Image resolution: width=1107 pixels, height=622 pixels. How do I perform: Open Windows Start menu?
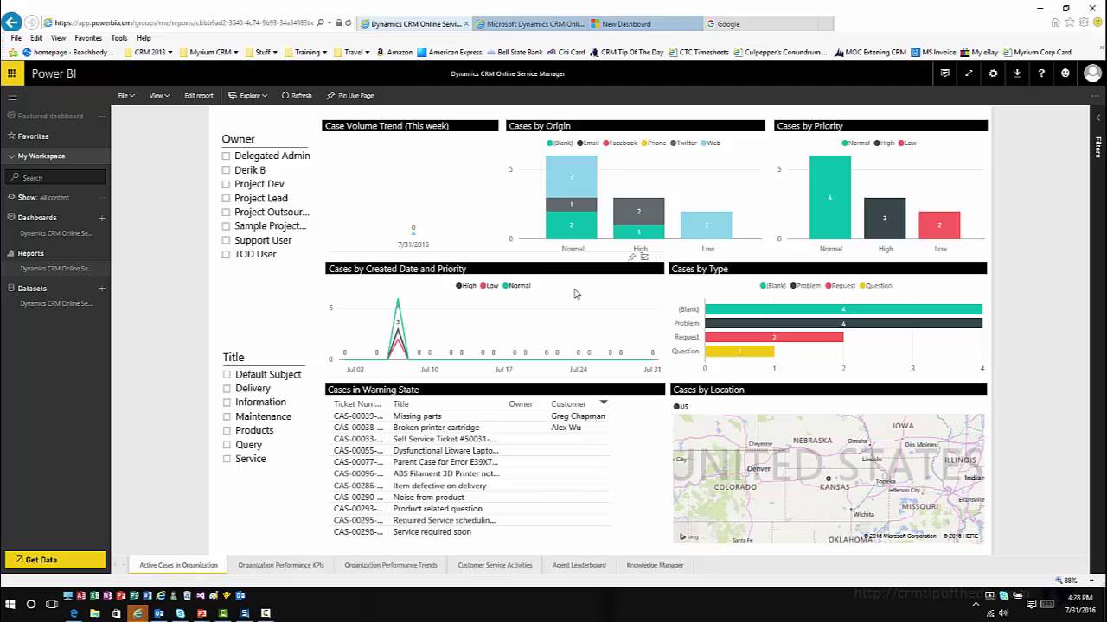coord(10,604)
